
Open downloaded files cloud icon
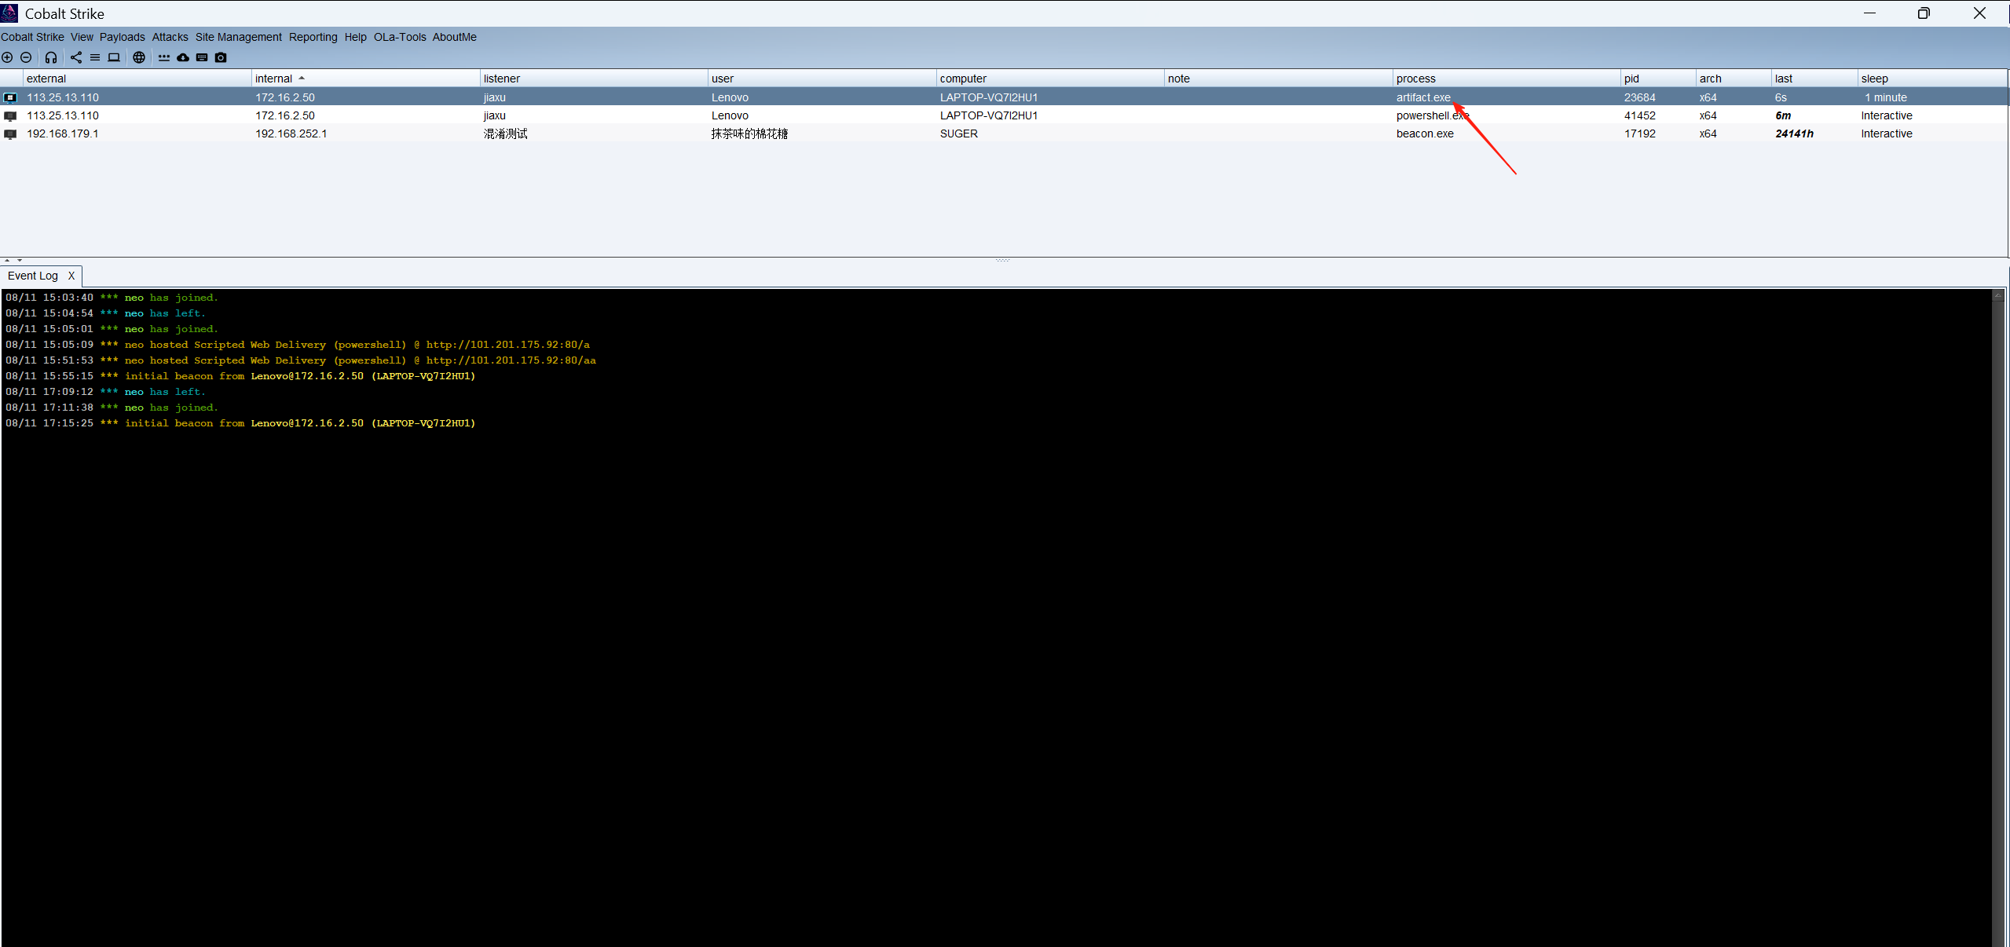click(183, 57)
